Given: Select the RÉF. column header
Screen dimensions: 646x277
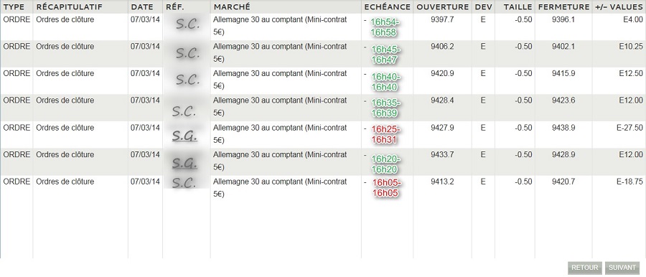Looking at the screenshot, I should click(x=174, y=7).
